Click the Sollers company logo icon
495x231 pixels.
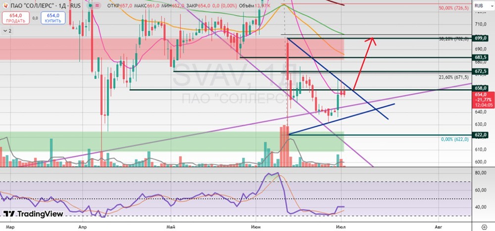pos(5,5)
